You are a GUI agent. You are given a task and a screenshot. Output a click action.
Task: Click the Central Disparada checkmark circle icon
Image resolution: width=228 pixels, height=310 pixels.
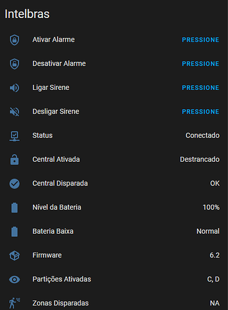pyautogui.click(x=14, y=184)
